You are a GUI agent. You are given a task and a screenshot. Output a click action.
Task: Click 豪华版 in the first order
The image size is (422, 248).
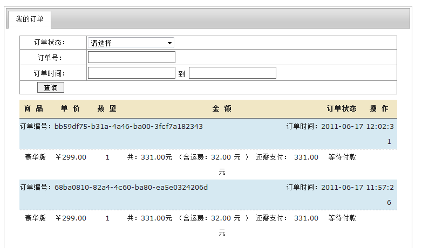(x=36, y=157)
